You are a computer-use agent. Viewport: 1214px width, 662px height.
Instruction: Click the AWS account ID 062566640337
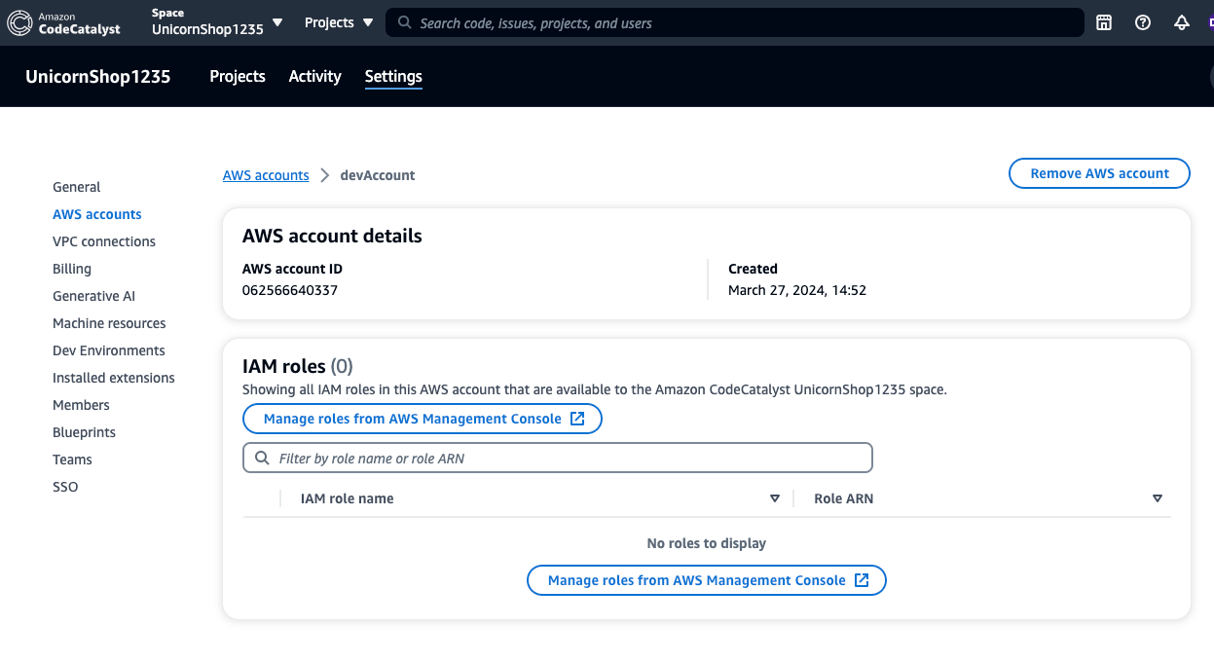(x=290, y=290)
